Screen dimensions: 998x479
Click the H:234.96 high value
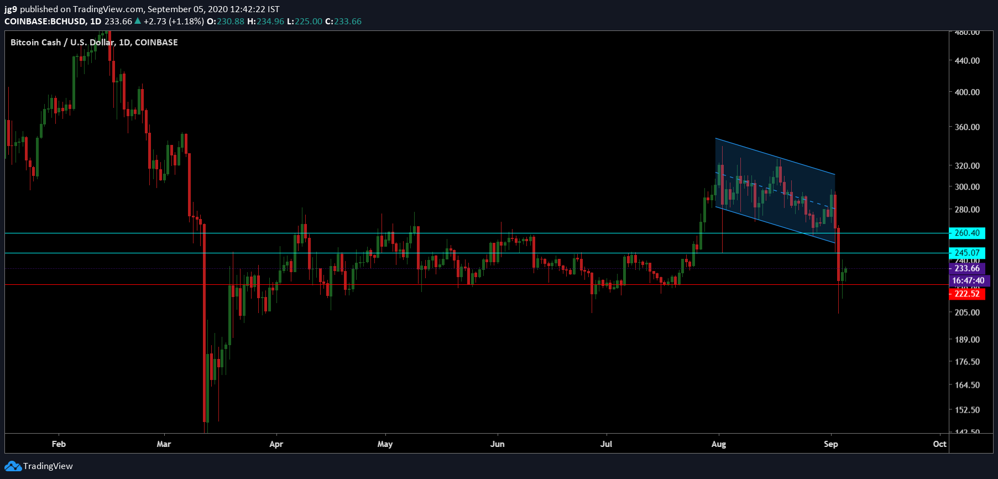tap(265, 22)
